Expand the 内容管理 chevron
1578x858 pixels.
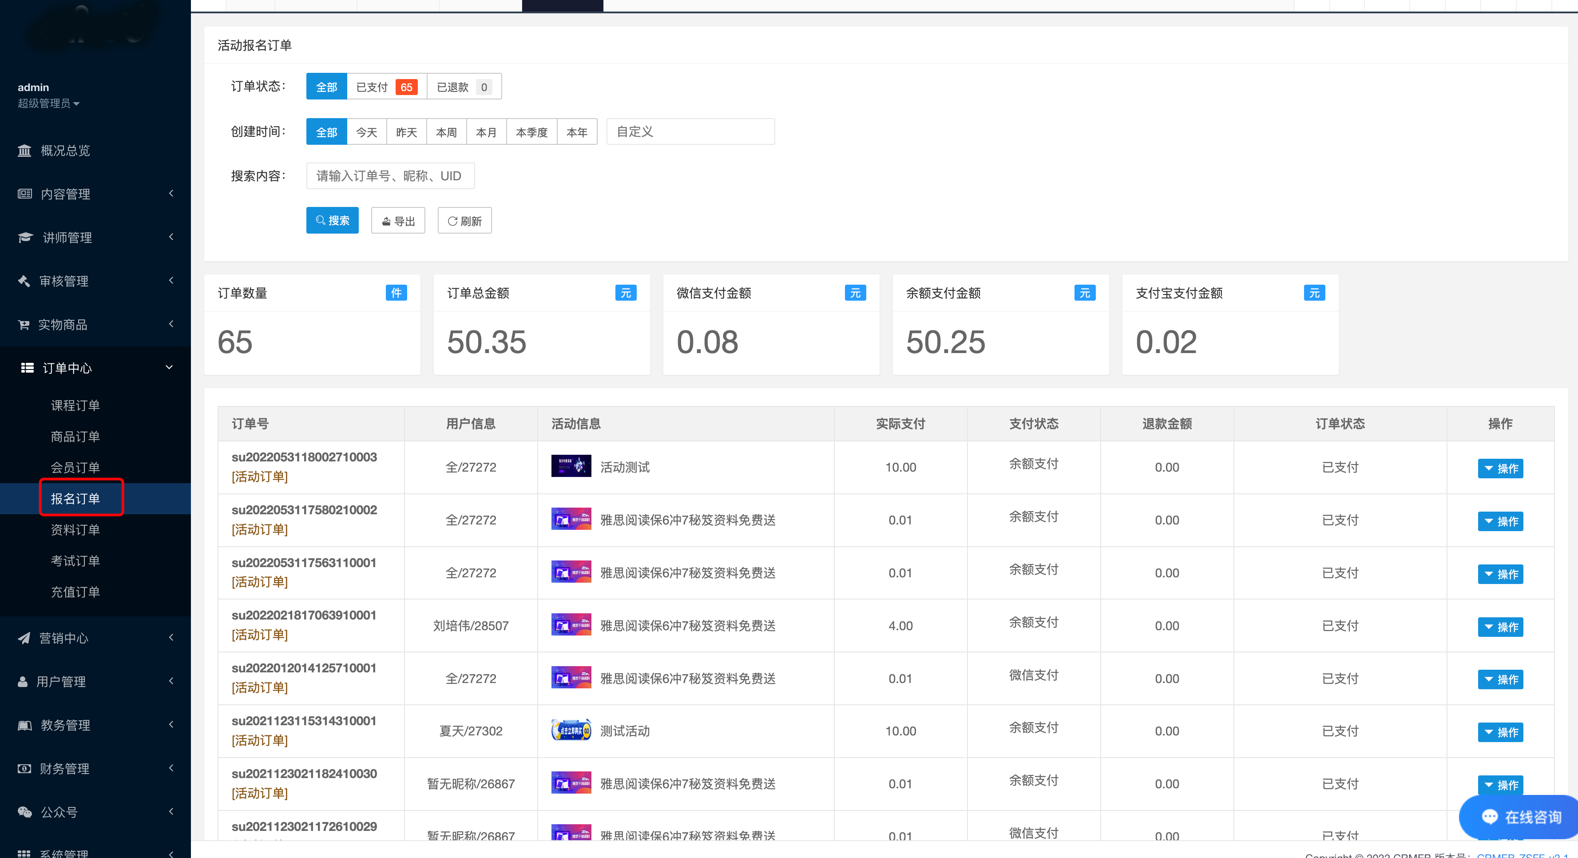(x=171, y=193)
